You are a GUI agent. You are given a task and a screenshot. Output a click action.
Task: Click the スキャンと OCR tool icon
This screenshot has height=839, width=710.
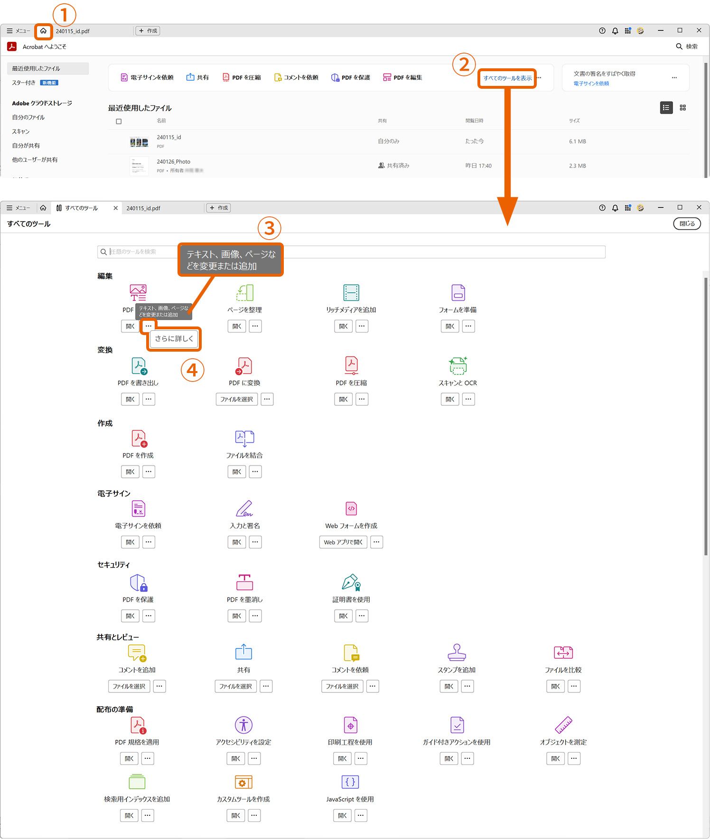(x=458, y=366)
